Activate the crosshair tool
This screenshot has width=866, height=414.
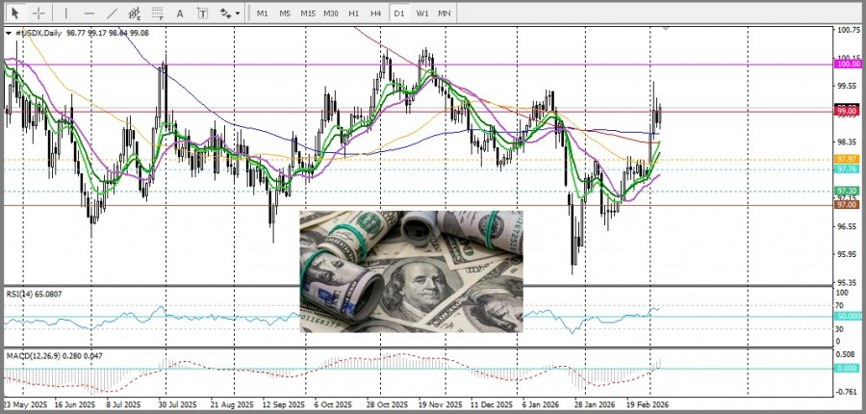tap(38, 13)
